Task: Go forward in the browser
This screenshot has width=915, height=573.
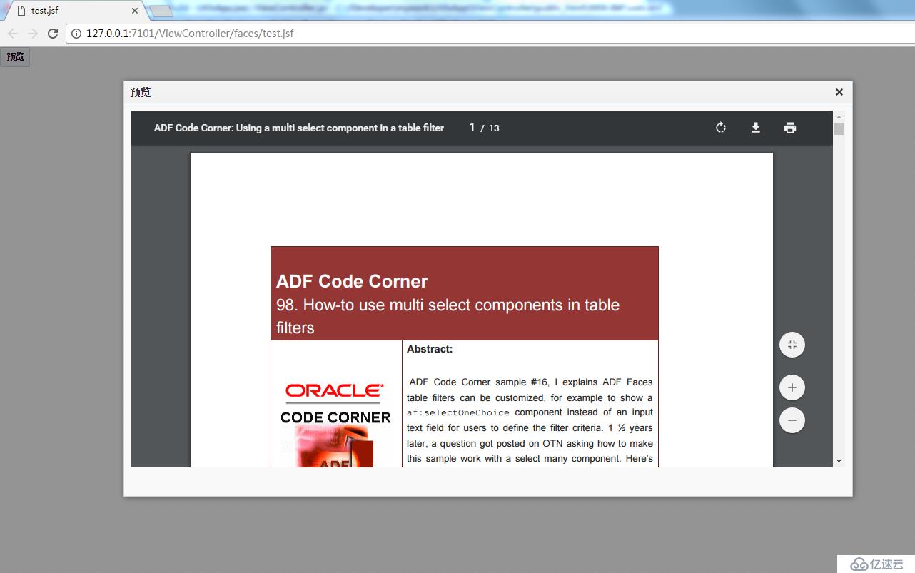Action: coord(33,34)
